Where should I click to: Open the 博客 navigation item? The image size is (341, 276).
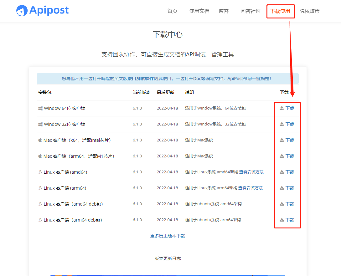224,11
